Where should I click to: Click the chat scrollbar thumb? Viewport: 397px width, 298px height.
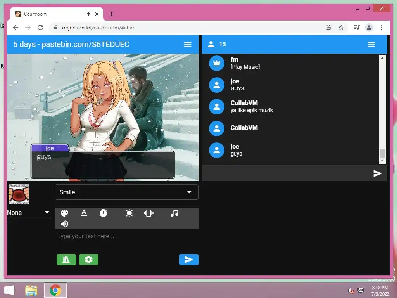382,153
